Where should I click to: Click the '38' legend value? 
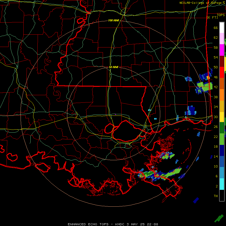[216, 97]
